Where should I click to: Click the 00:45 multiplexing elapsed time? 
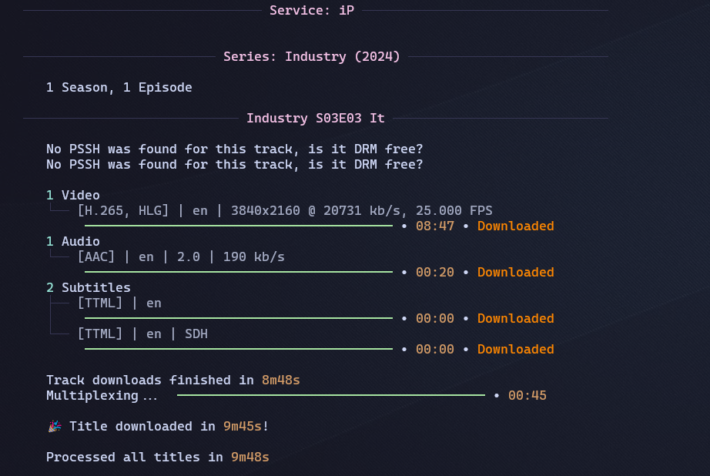tap(527, 395)
